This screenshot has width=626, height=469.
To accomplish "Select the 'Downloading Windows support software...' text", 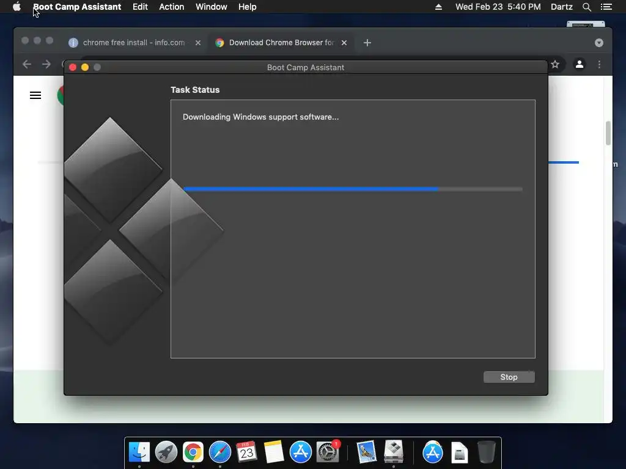I will [x=260, y=117].
